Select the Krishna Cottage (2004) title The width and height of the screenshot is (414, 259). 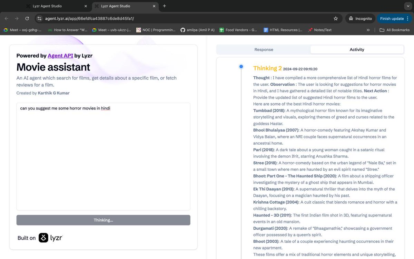(x=276, y=202)
